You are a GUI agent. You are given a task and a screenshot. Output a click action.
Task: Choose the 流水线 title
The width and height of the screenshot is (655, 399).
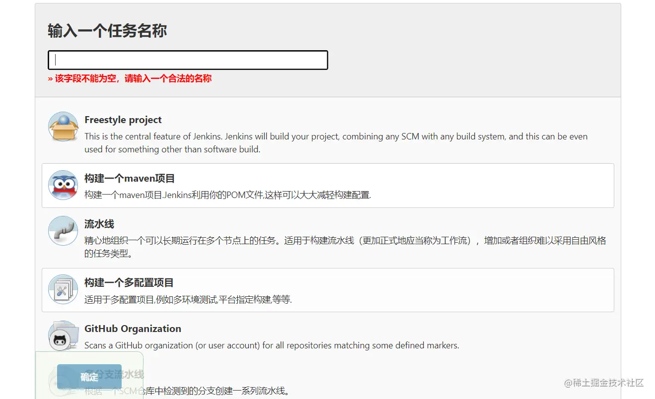tap(99, 224)
